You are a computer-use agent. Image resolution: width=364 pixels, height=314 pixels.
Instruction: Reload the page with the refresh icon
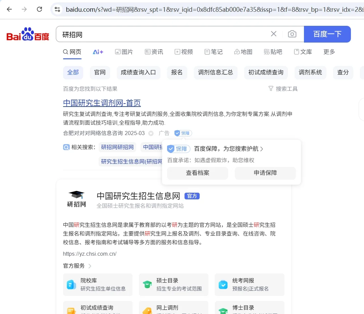click(x=39, y=9)
